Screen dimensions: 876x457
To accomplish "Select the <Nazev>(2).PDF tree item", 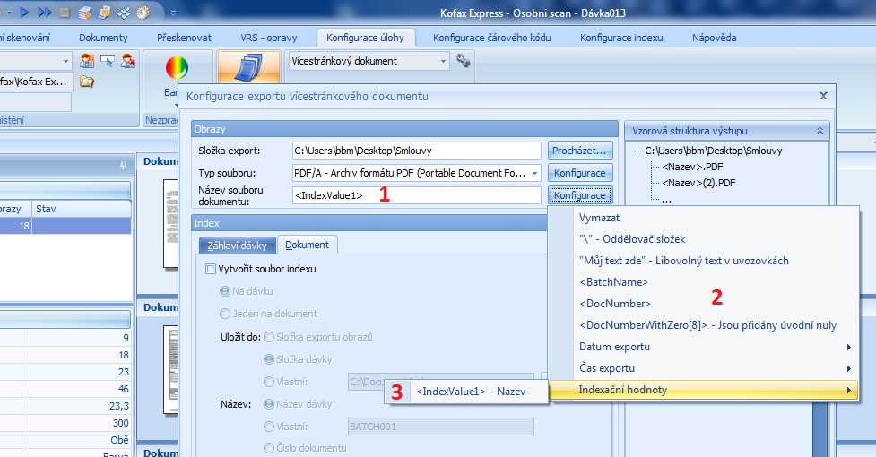I will coord(698,183).
